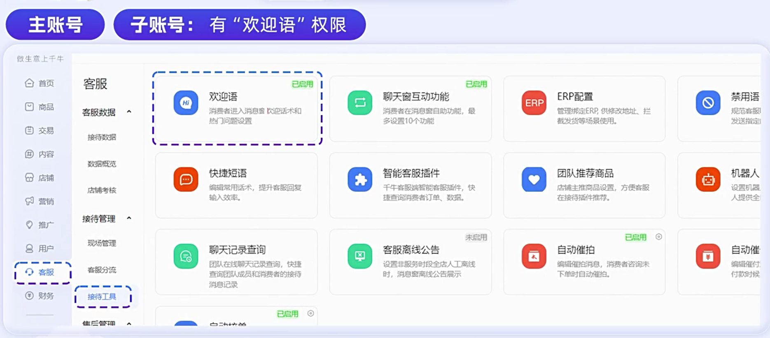
Task: Open 接待数据 submenu item
Action: pos(102,137)
